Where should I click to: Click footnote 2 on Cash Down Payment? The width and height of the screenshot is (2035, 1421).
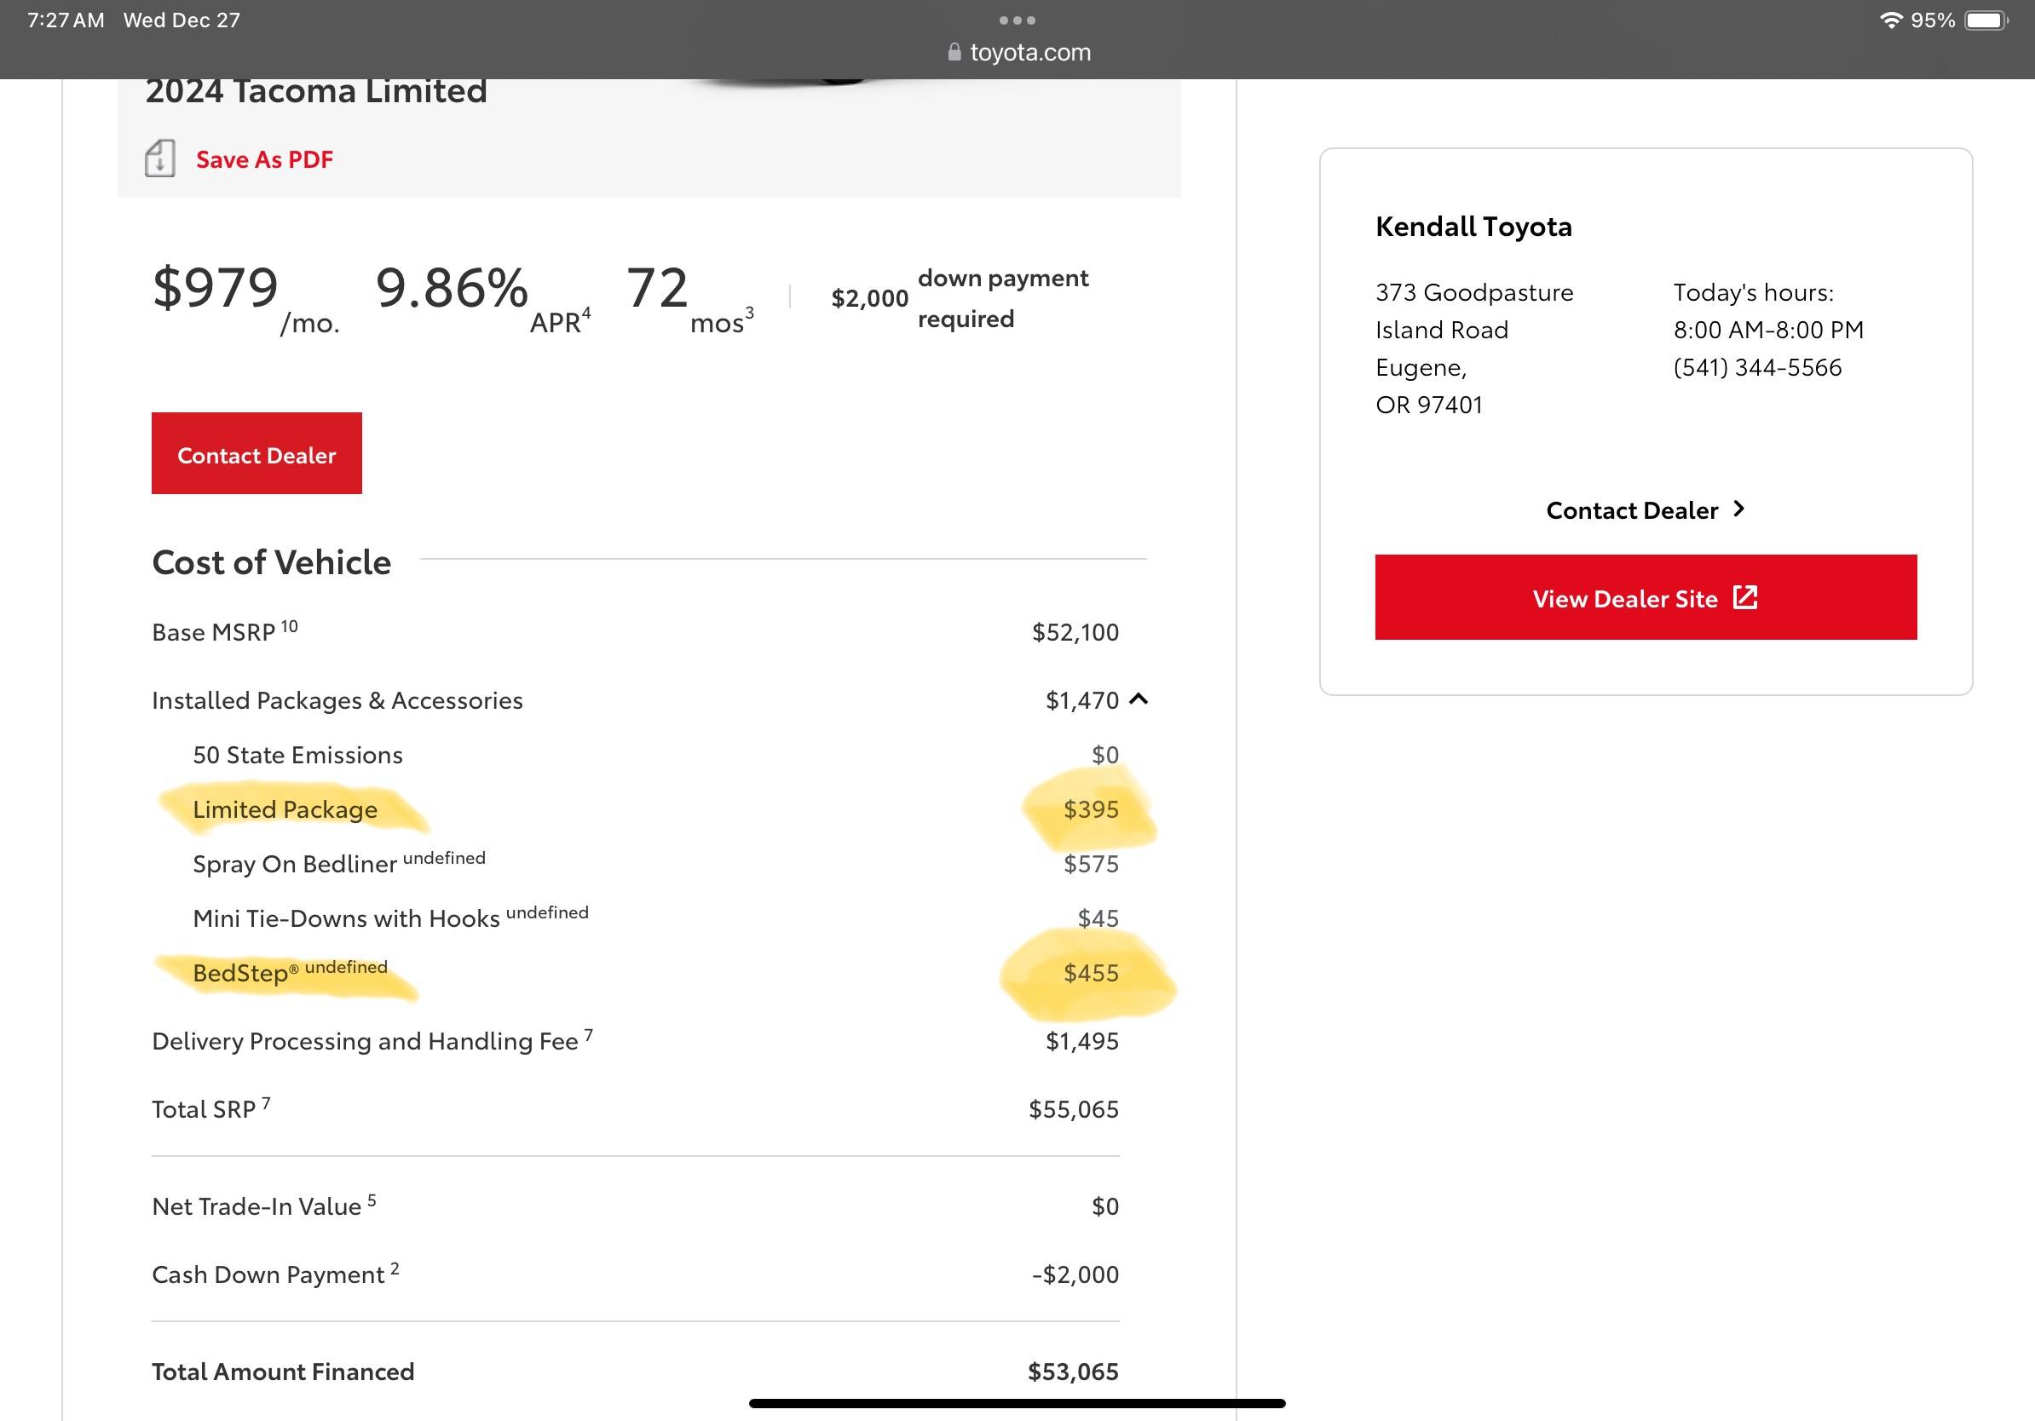pos(395,1269)
